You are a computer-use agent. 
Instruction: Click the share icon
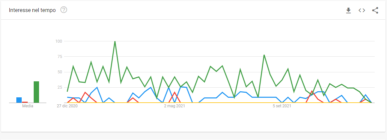point(375,10)
